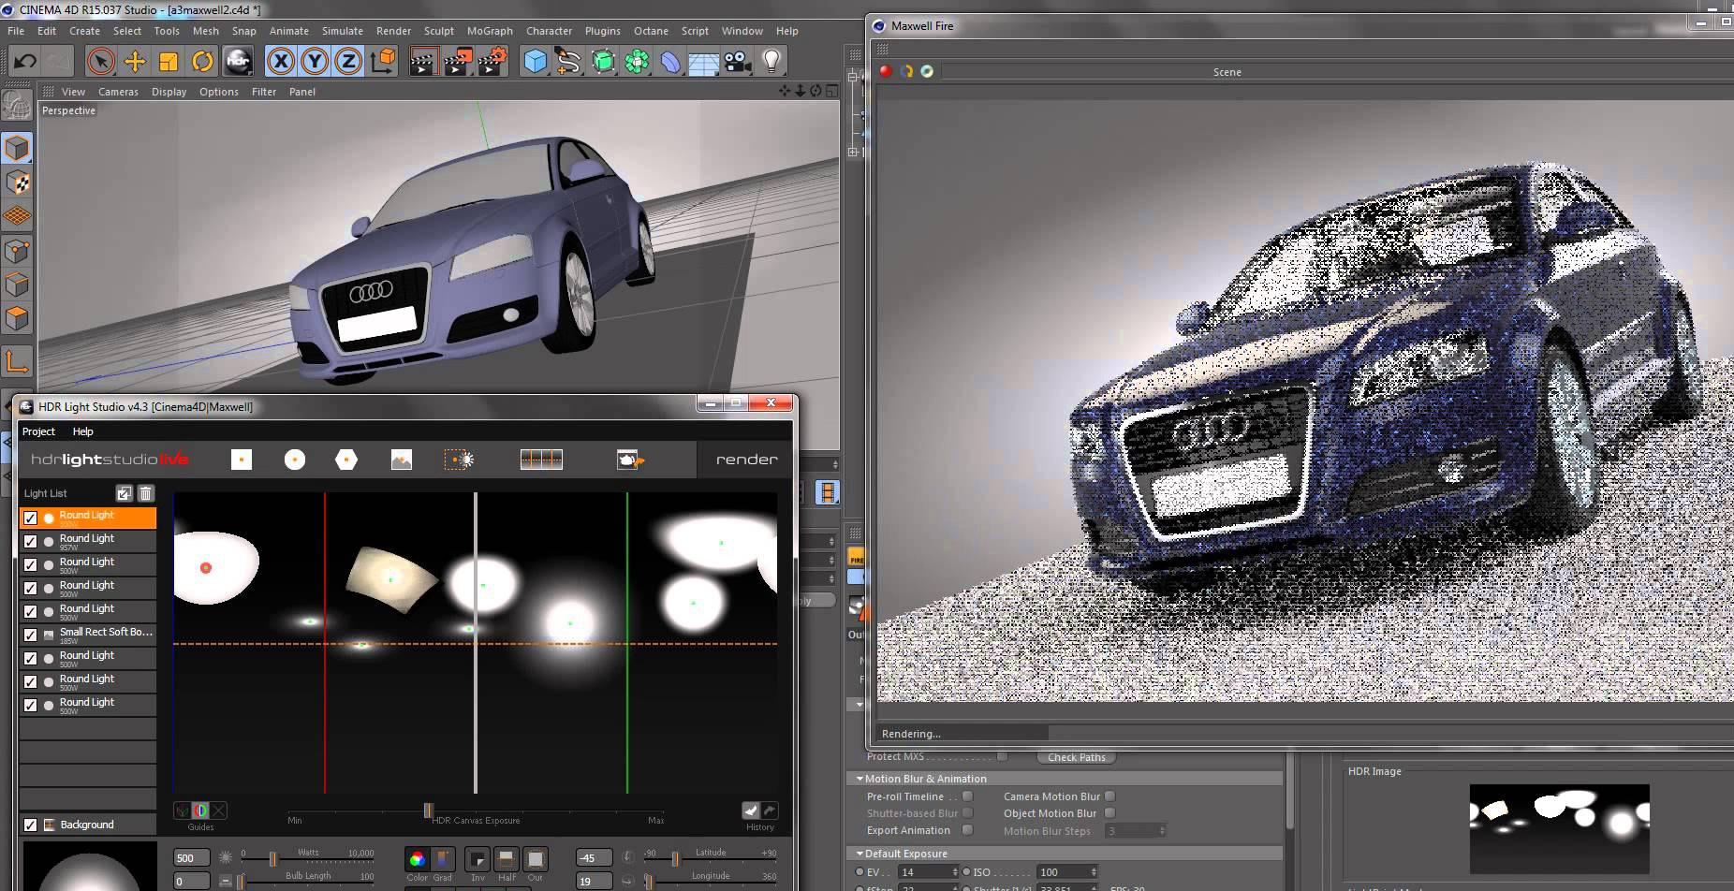
Task: Select the sun light icon
Action: coord(460,460)
